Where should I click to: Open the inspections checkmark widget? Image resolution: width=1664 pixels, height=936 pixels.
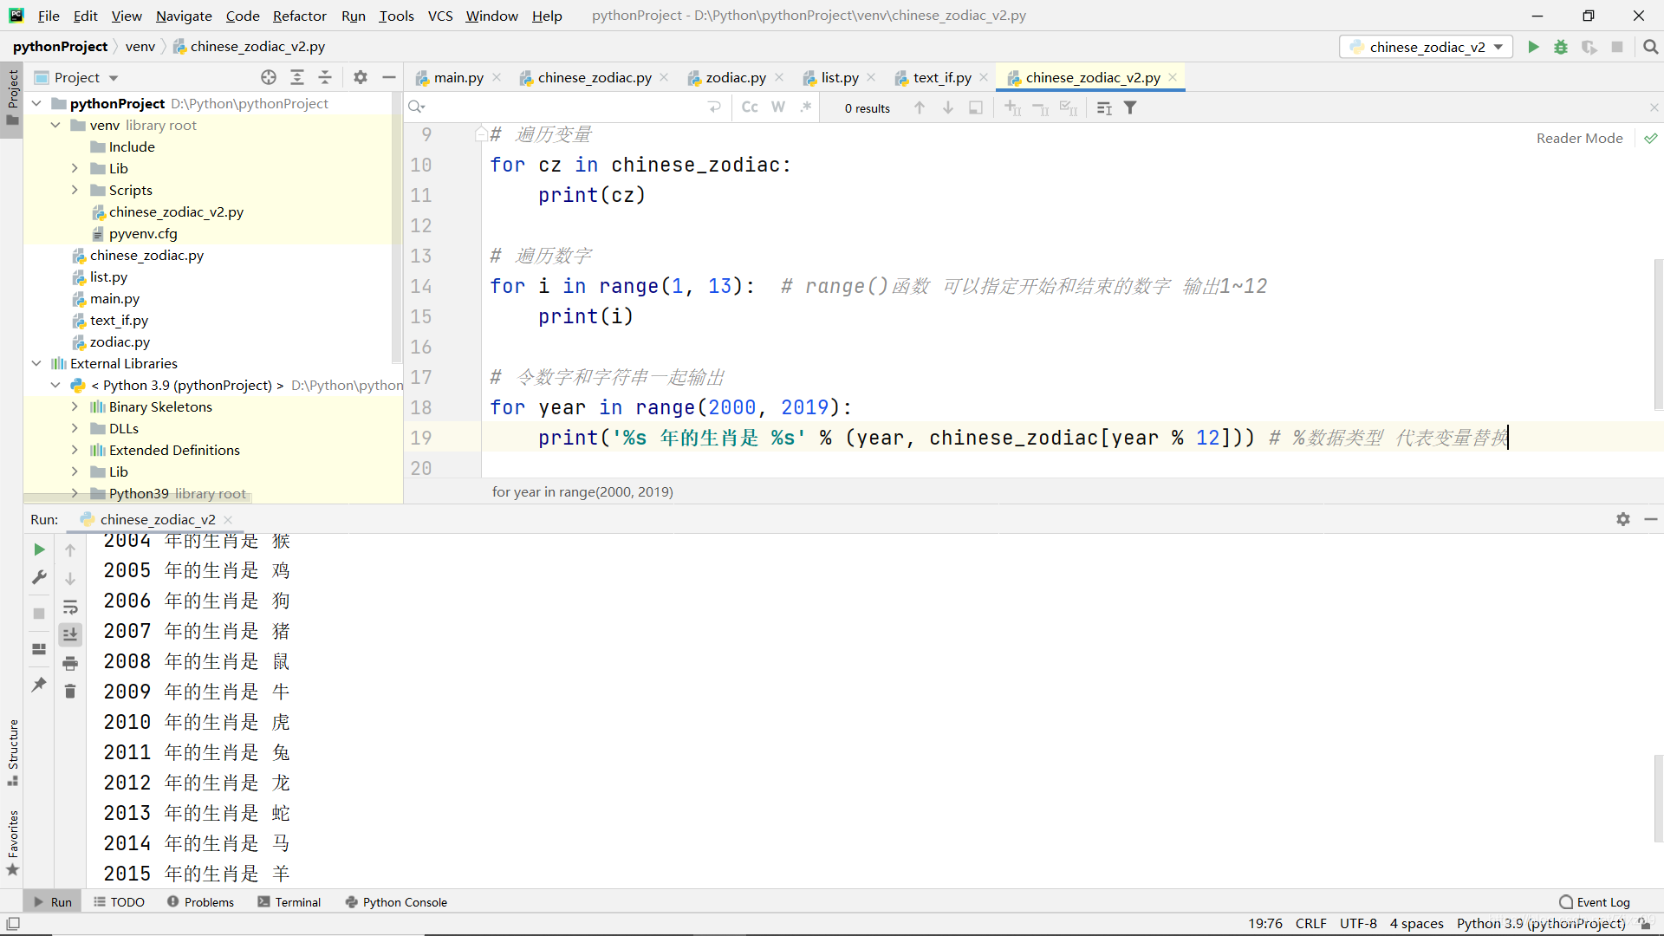click(1651, 138)
